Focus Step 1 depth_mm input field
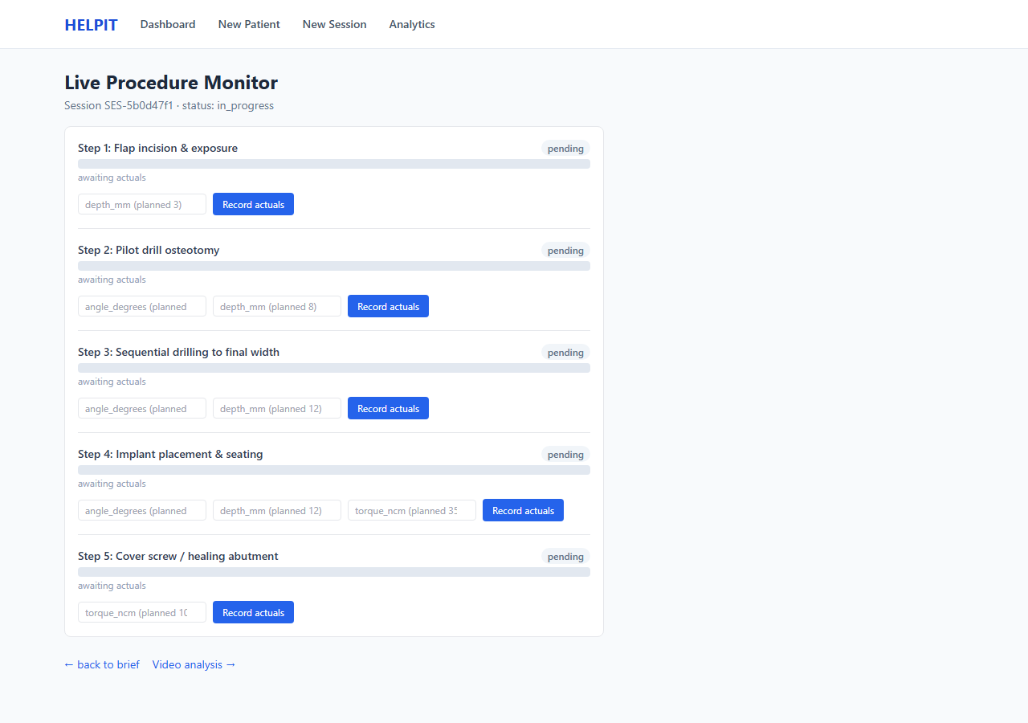 (x=142, y=204)
